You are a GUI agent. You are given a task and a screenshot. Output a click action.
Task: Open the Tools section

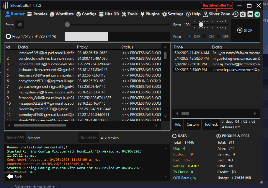130,14
